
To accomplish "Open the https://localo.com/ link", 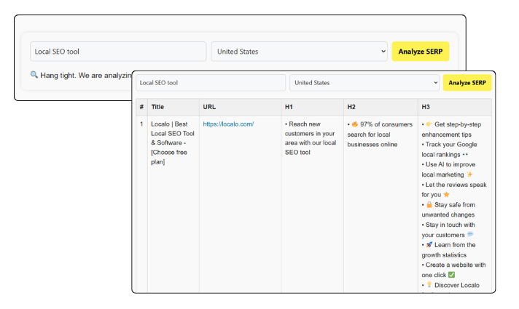I will [228, 124].
